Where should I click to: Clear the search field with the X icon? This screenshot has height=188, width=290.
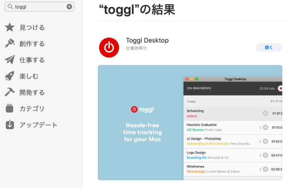(69, 7)
